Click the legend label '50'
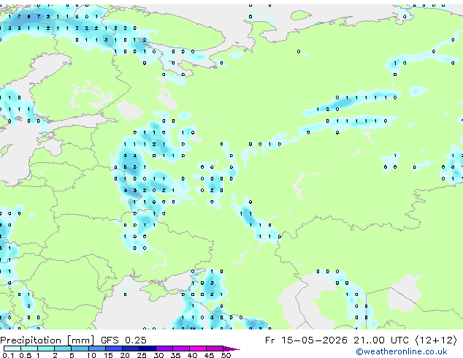The image size is (463, 358). [x=226, y=355]
